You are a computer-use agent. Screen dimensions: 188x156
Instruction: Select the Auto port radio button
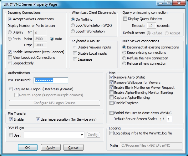click(x=52, y=39)
